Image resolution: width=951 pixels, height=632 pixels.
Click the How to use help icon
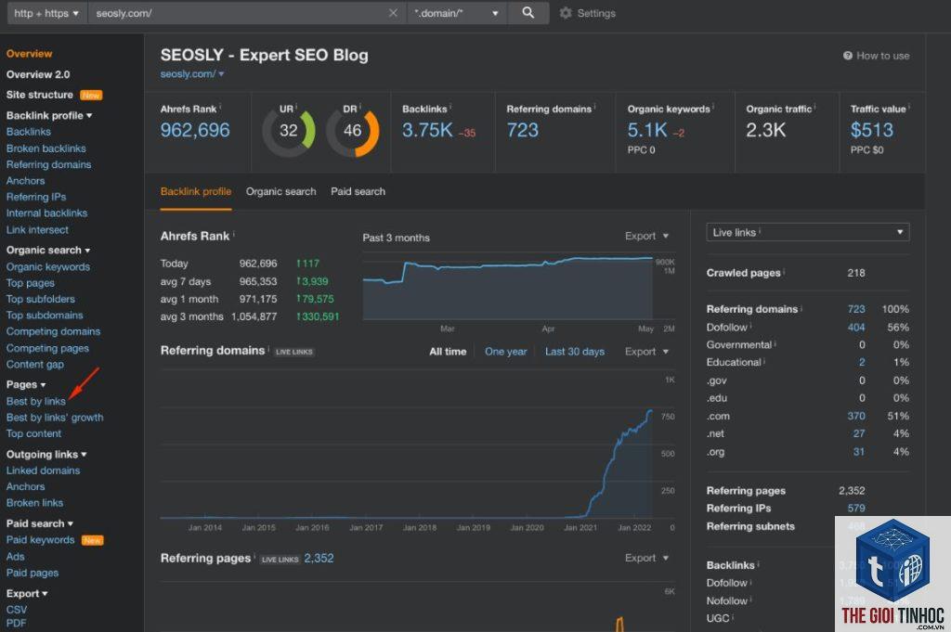tap(847, 56)
